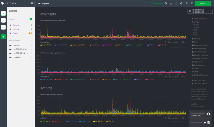Image resolution: width=214 pixels, height=127 pixels.
Task: Open the CPUs menu section
Action: pyautogui.click(x=196, y=22)
